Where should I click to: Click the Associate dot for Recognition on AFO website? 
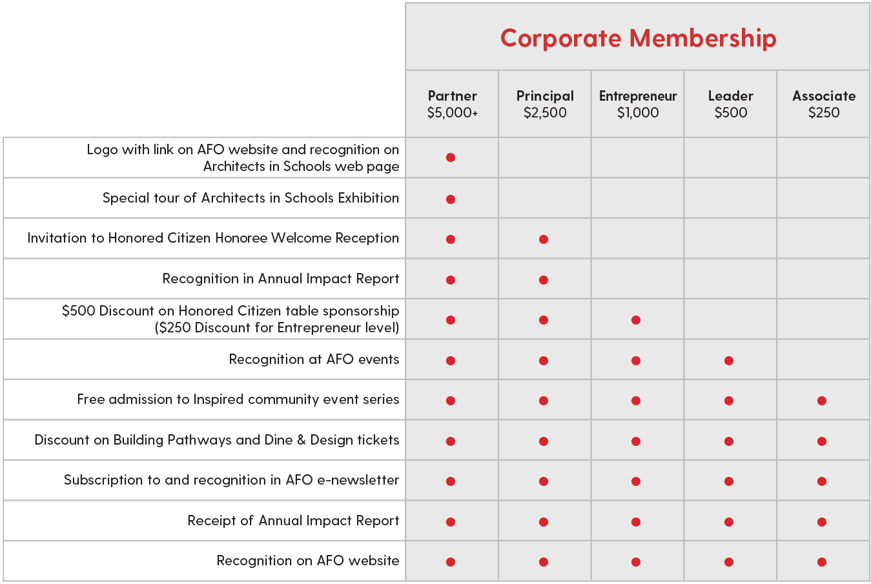click(822, 562)
